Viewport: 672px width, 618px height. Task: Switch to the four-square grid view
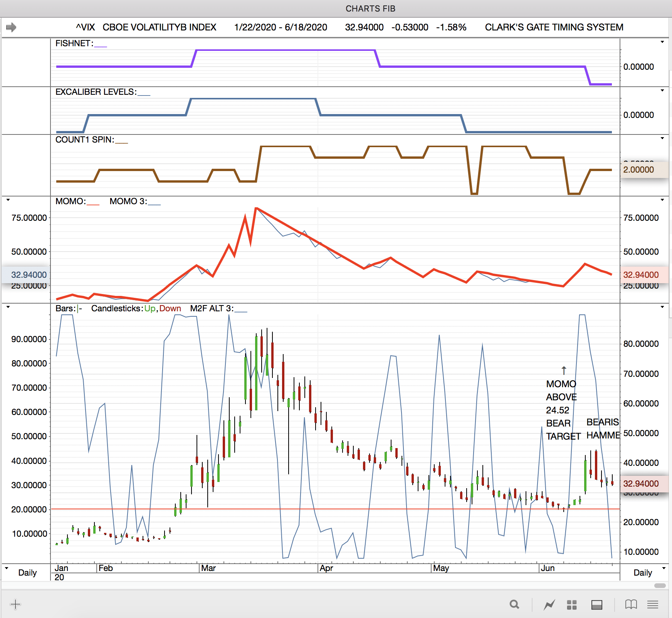572,605
